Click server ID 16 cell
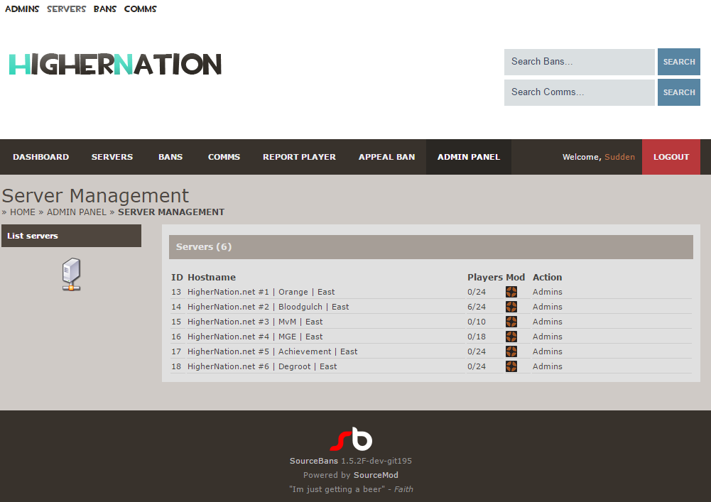Image resolution: width=711 pixels, height=502 pixels. (x=176, y=337)
